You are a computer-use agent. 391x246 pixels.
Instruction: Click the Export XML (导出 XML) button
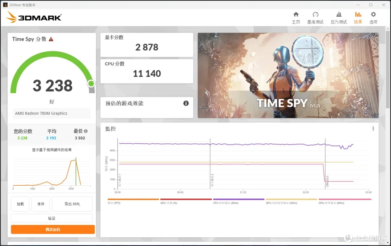[72, 204]
